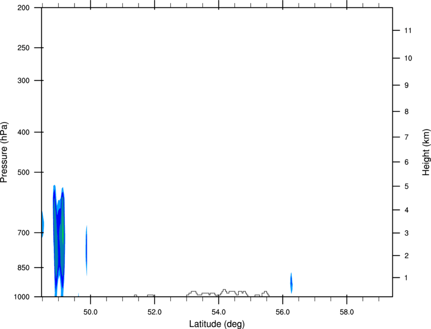Select the 400 hPa tick label
This screenshot has width=431, height=329.
click(23, 132)
